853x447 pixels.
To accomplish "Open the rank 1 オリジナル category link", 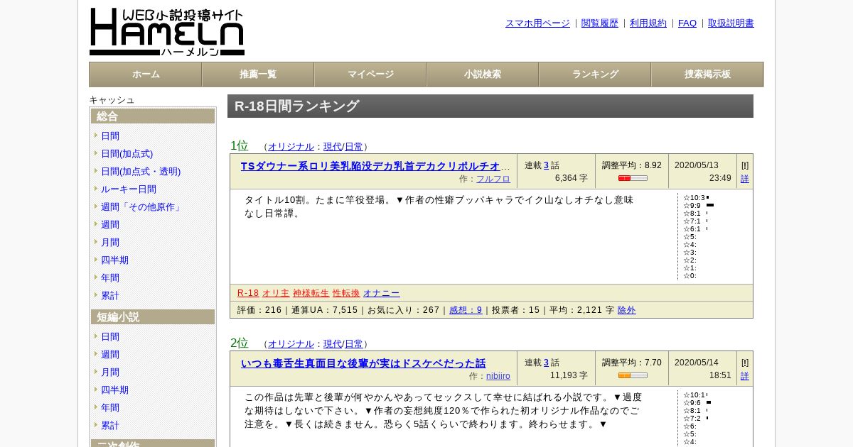I will pos(291,147).
